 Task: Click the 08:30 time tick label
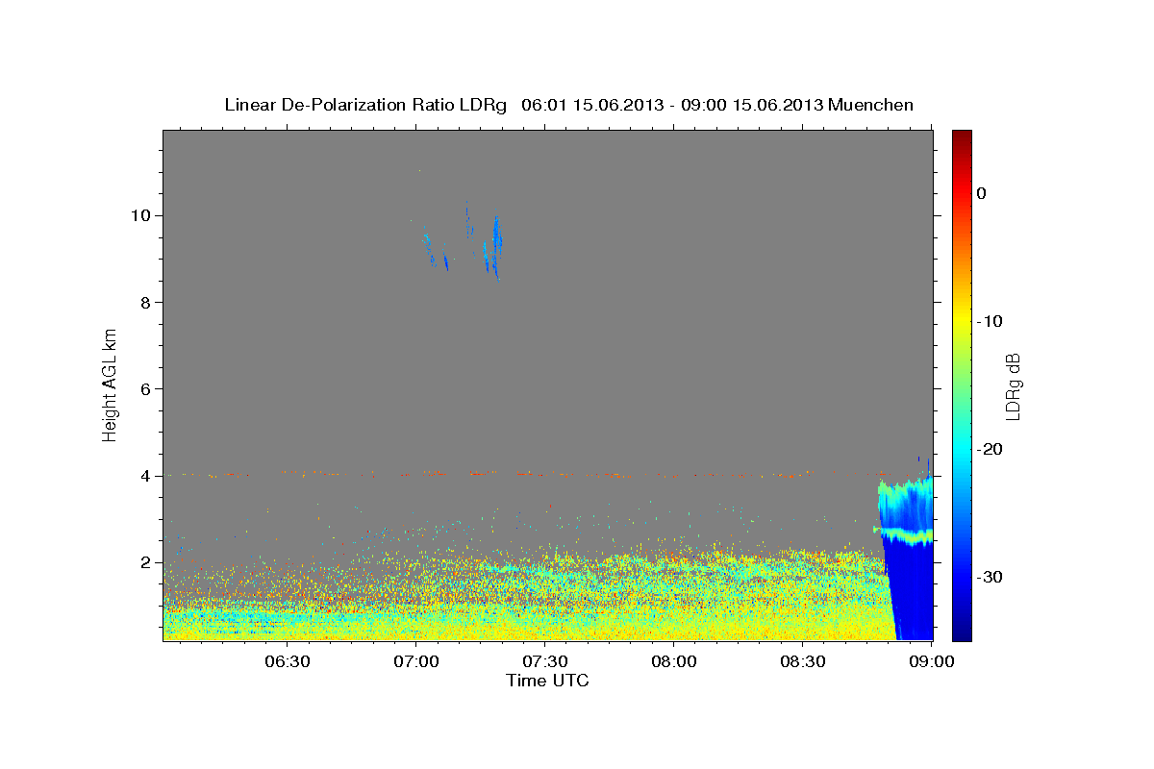click(x=803, y=661)
